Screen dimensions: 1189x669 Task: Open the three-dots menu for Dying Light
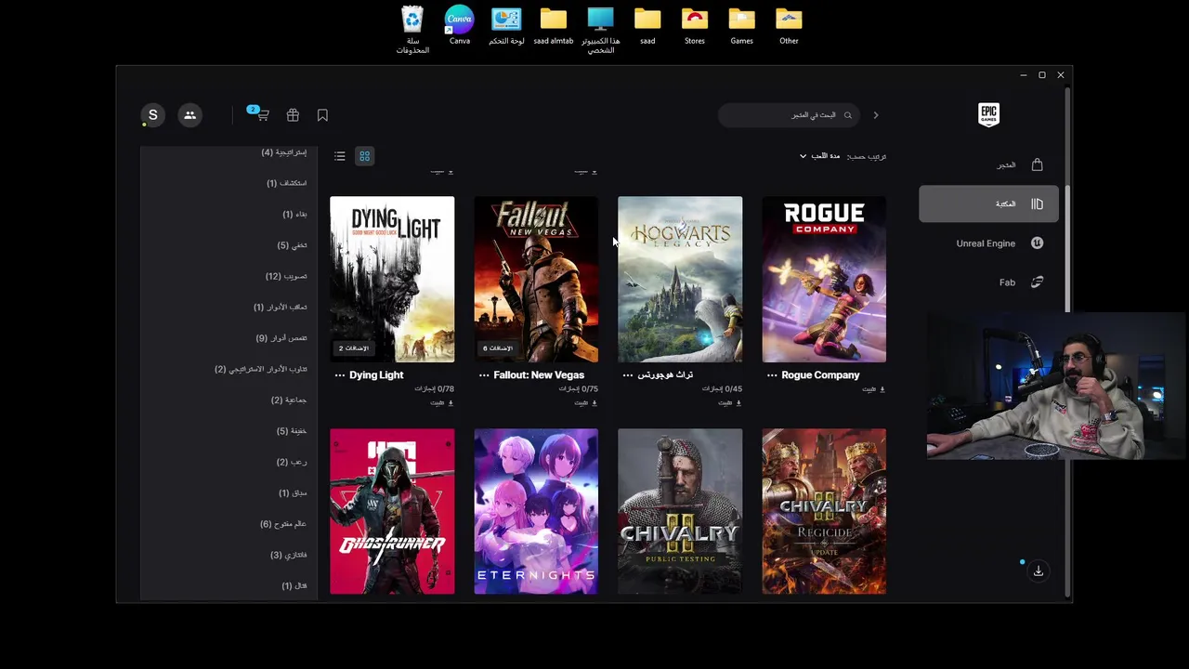pyautogui.click(x=340, y=375)
